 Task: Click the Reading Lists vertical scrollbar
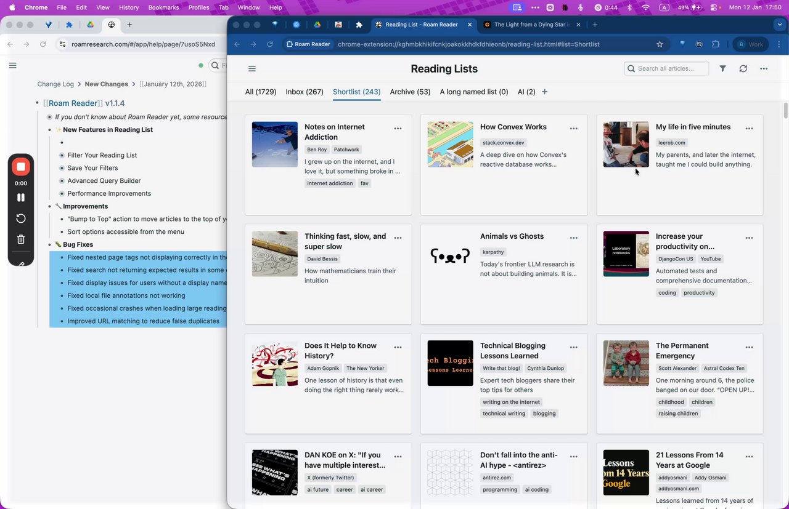(x=785, y=111)
